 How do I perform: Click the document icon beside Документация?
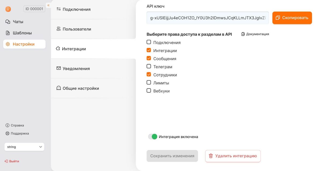point(243,34)
